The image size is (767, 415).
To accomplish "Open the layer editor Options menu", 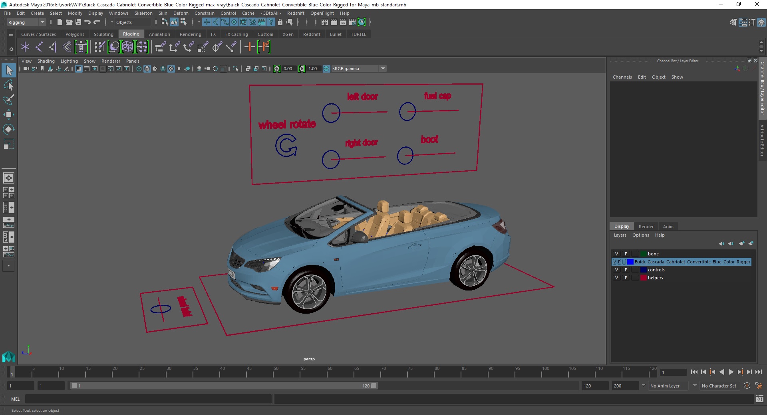I will click(640, 235).
